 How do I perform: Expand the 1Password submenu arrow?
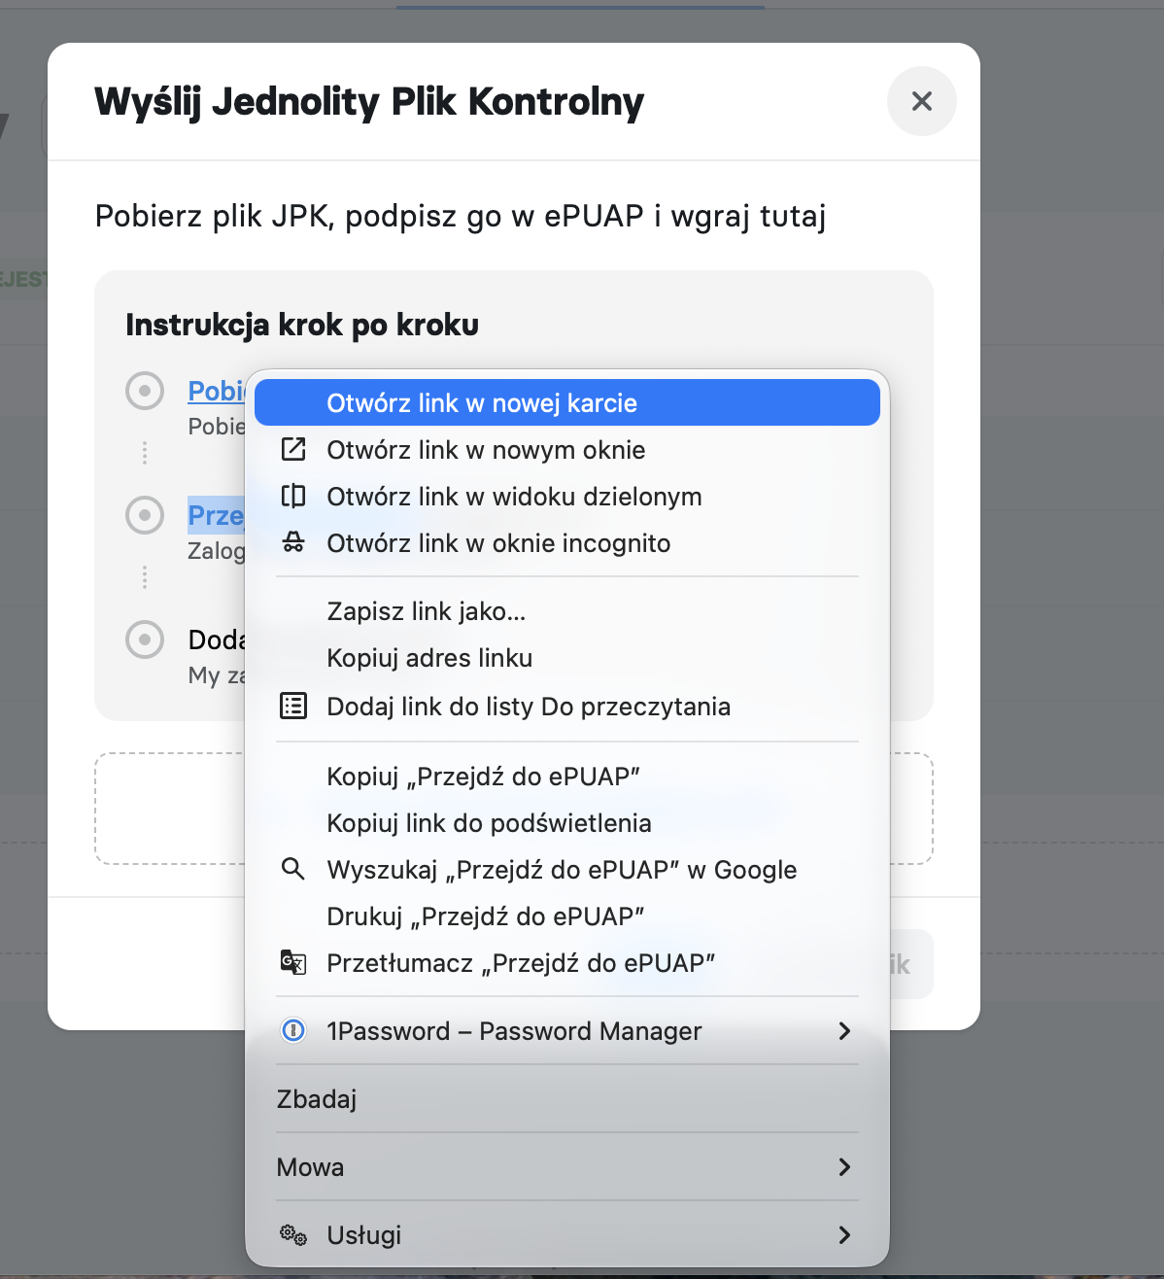[x=844, y=1030]
